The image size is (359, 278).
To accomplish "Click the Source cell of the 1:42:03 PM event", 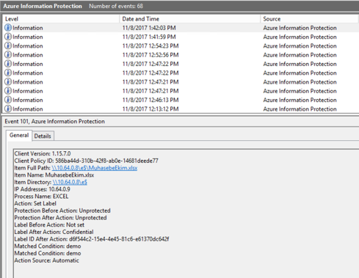I will tap(300, 28).
